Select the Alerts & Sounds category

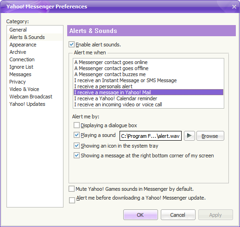click(x=35, y=37)
